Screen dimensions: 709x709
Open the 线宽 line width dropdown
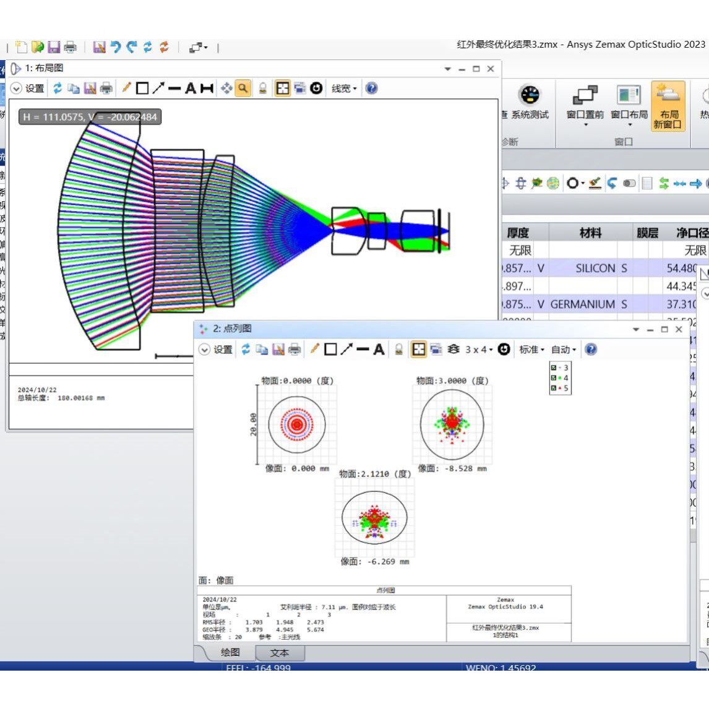pyautogui.click(x=344, y=88)
